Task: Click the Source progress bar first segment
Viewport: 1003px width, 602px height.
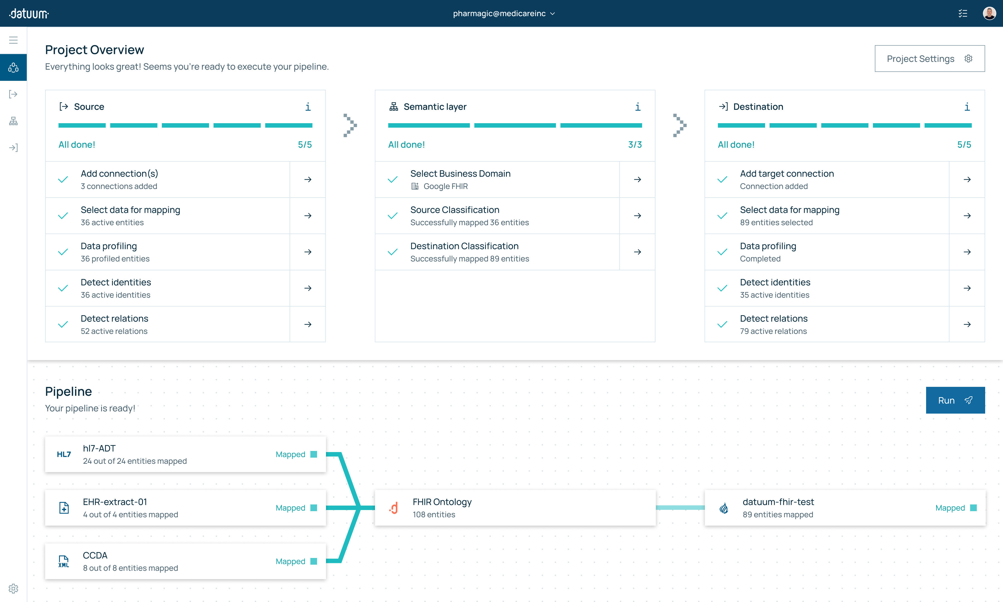Action: [x=82, y=126]
